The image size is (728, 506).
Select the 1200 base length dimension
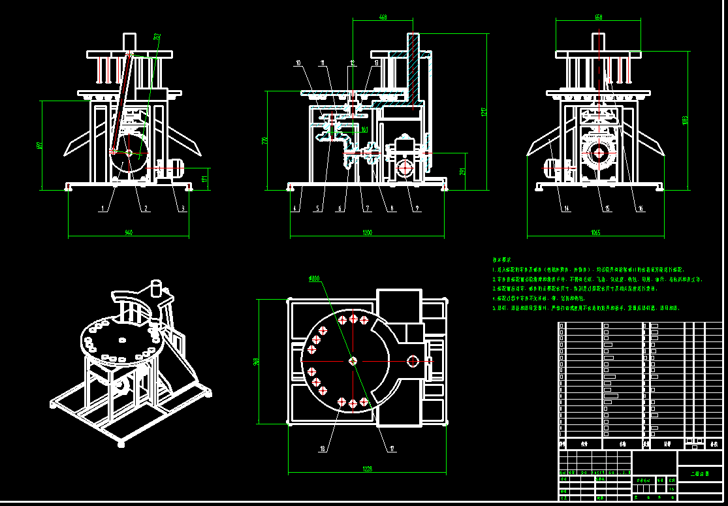(x=367, y=232)
